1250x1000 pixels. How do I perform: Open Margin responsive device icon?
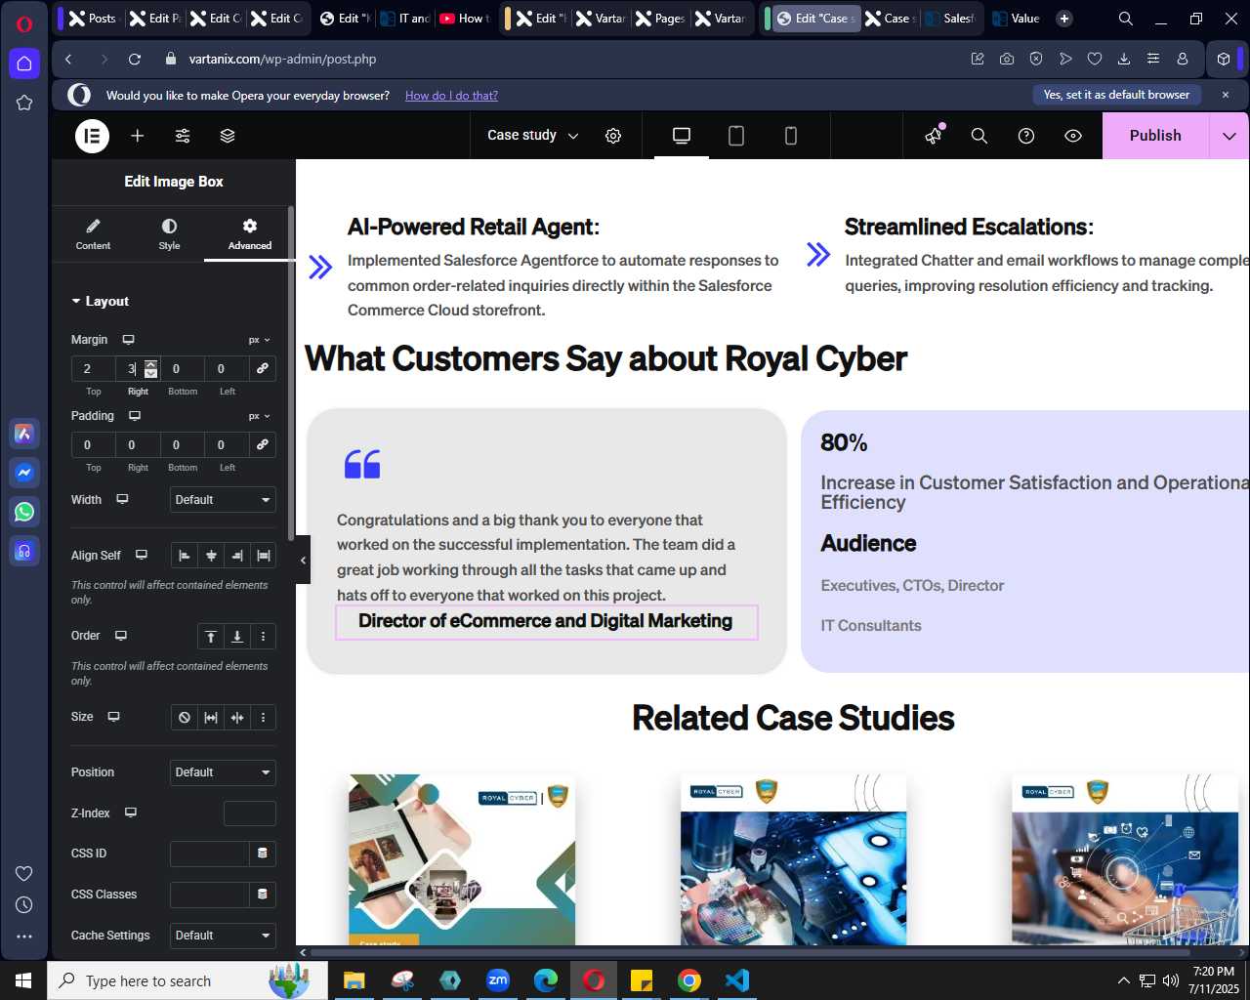tap(128, 340)
